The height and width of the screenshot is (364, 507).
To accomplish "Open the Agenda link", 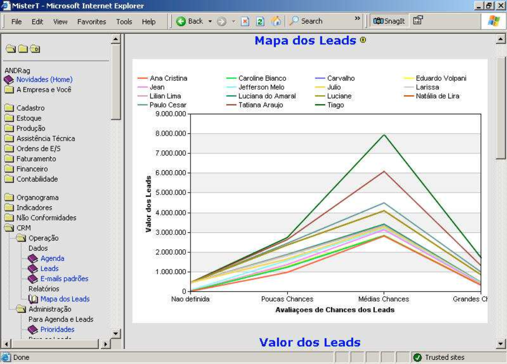I will (x=52, y=258).
